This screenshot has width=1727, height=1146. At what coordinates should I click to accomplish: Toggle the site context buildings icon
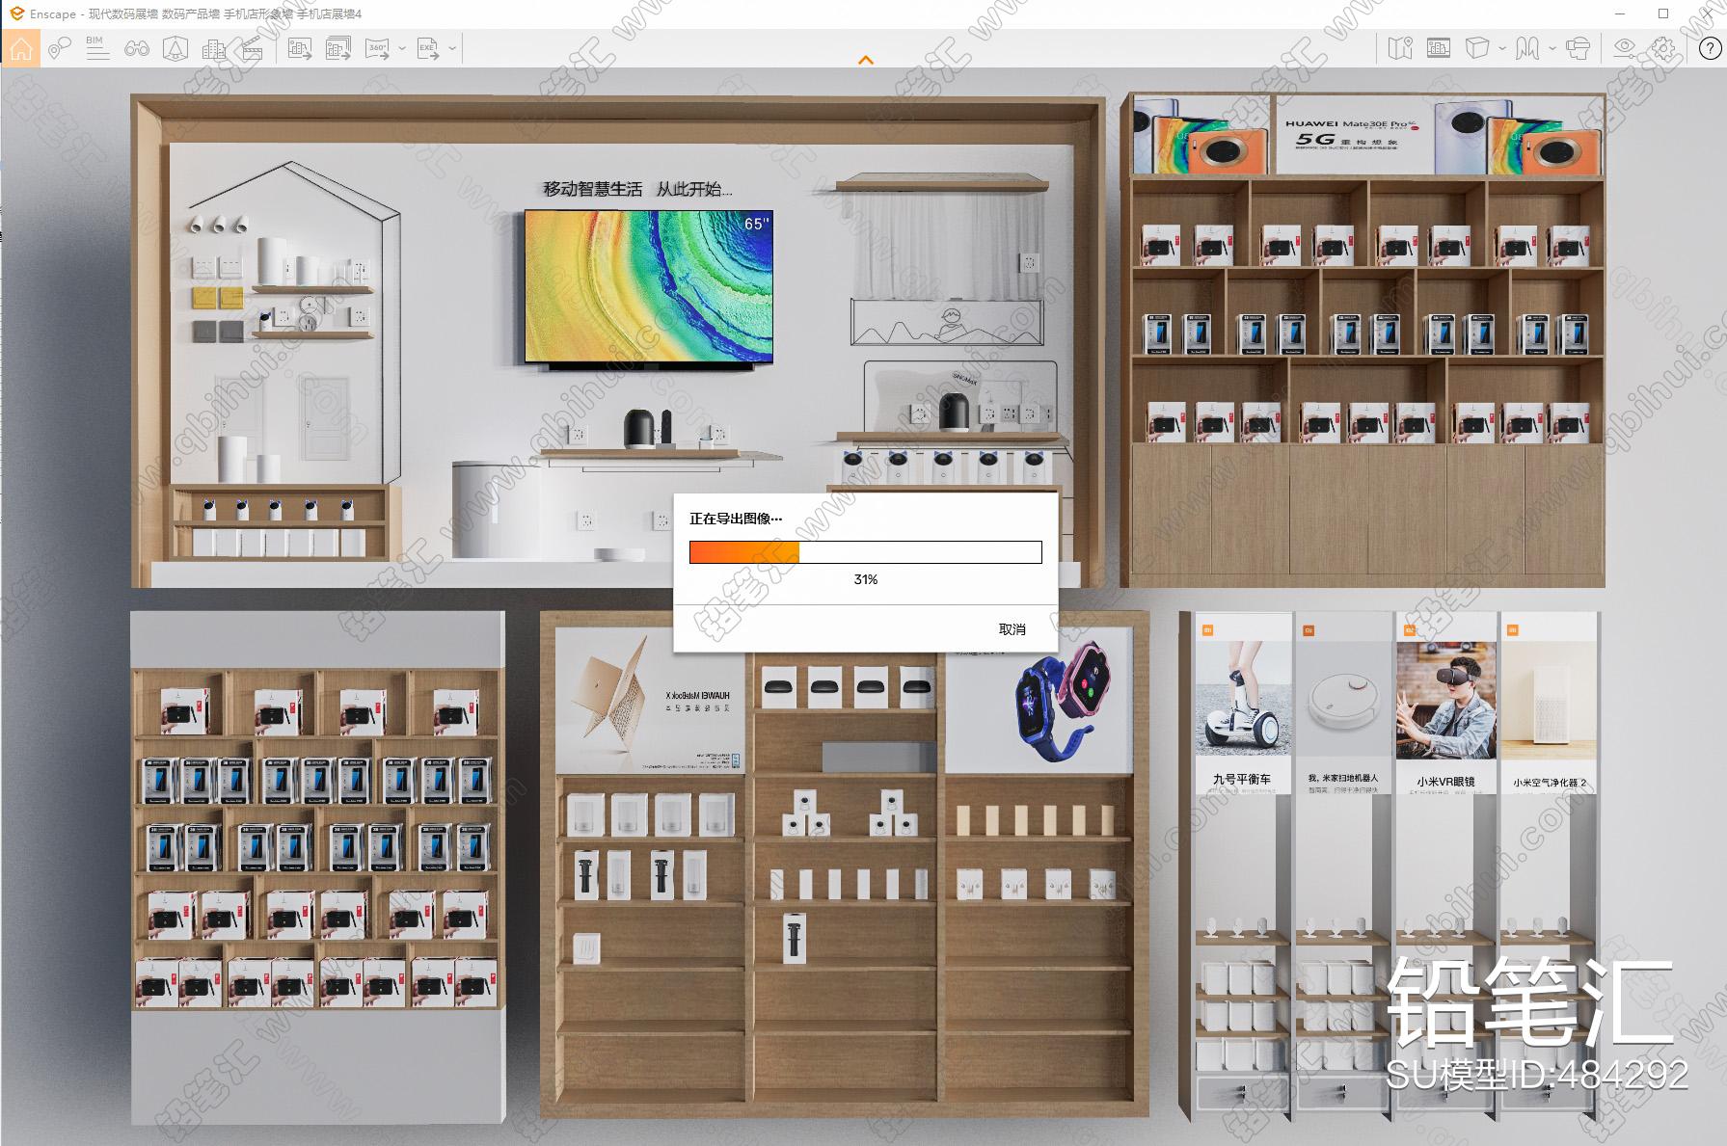click(214, 48)
